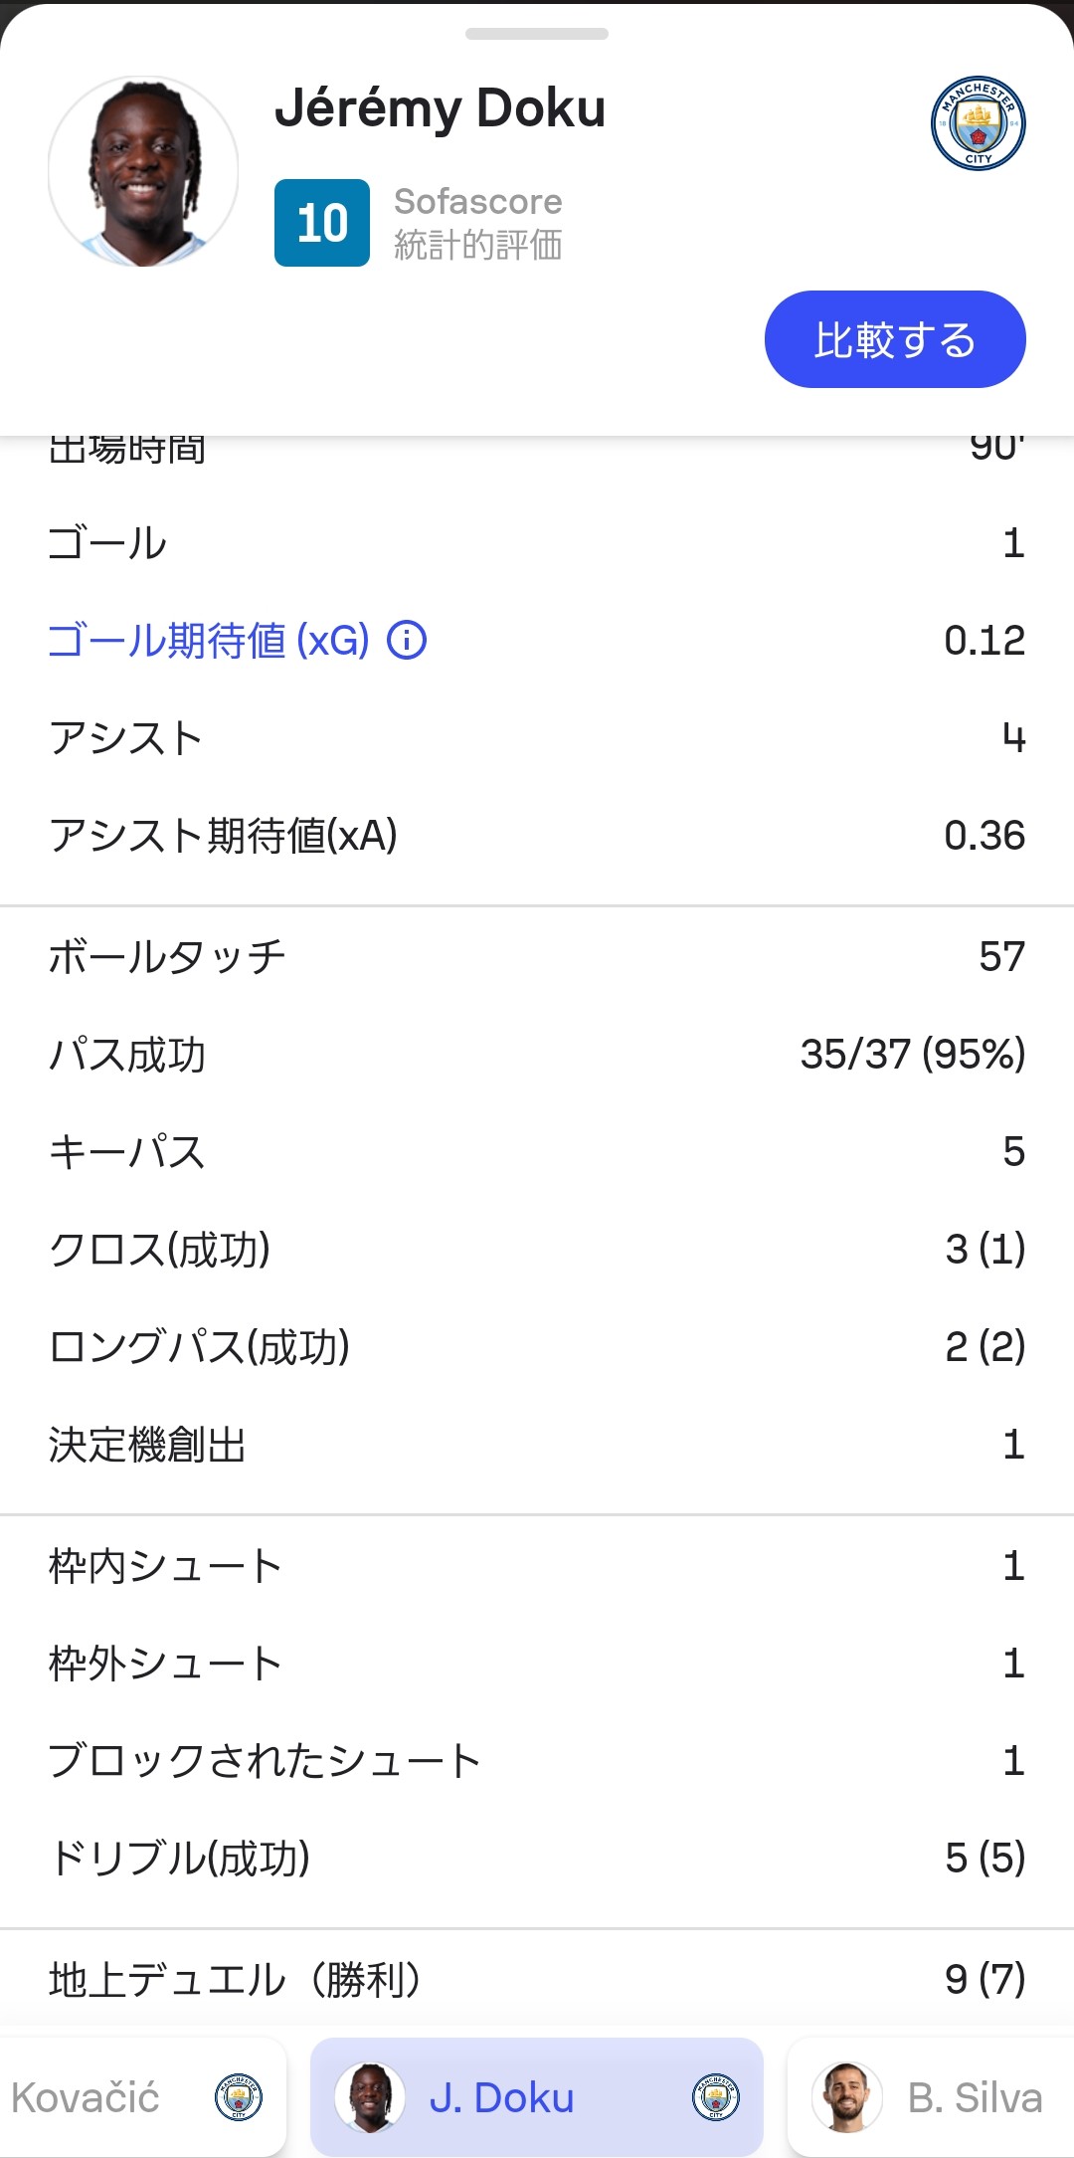The width and height of the screenshot is (1074, 2158).
Task: Tap the City crest on J. Doku tab
Action: [716, 2097]
